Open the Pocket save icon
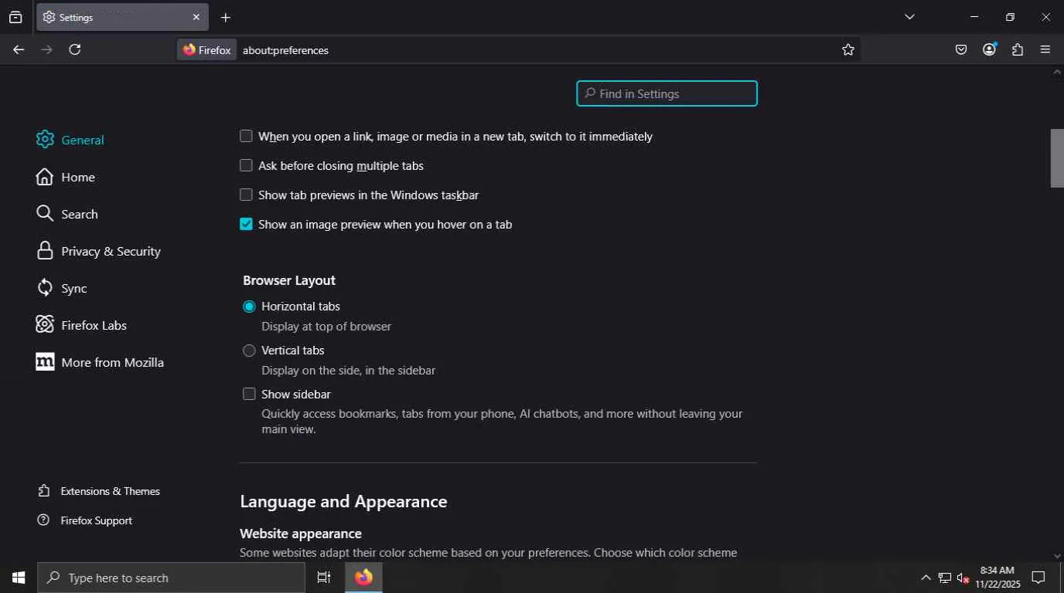This screenshot has width=1064, height=593. [x=961, y=49]
